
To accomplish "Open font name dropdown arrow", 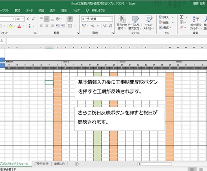I will coord(13,19).
